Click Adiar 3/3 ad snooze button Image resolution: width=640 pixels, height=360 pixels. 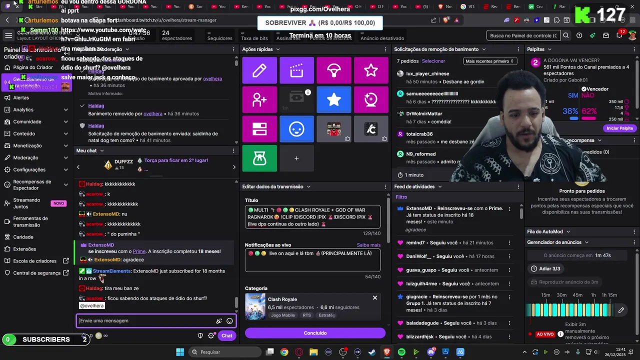[x=546, y=268]
